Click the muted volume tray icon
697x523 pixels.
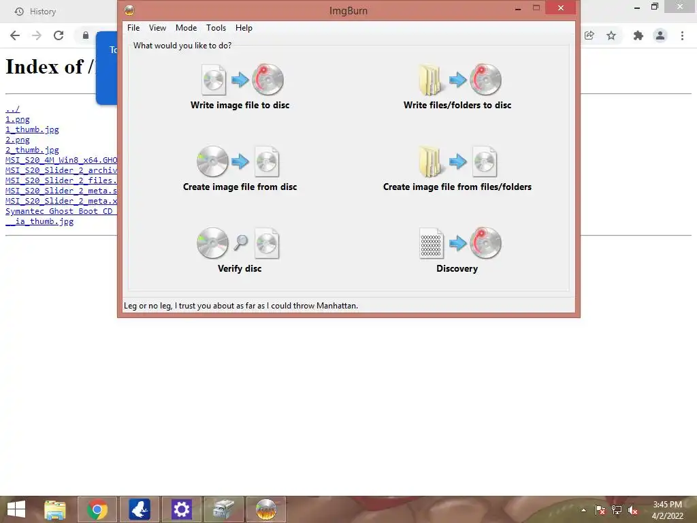tap(633, 510)
